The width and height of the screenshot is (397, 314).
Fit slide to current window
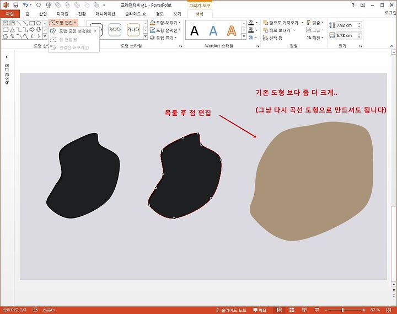click(389, 310)
